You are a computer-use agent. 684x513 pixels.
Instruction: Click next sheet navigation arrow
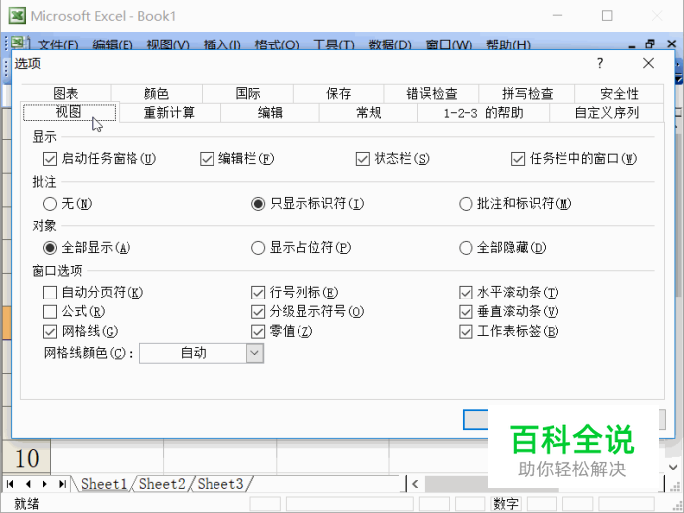[x=44, y=484]
